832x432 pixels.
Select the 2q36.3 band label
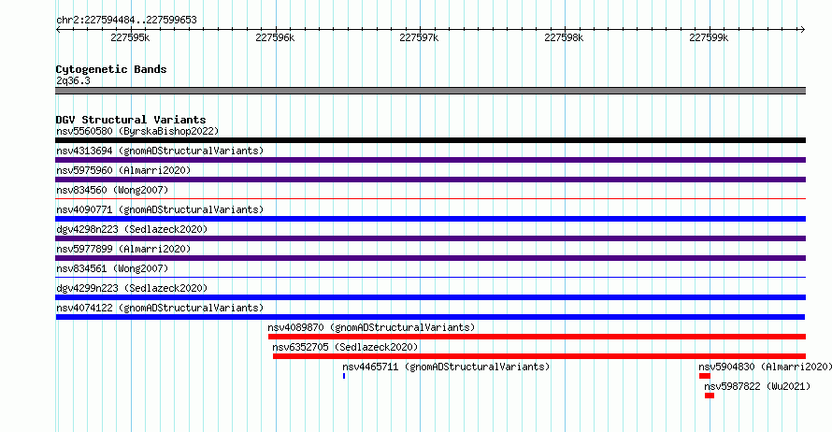(73, 80)
